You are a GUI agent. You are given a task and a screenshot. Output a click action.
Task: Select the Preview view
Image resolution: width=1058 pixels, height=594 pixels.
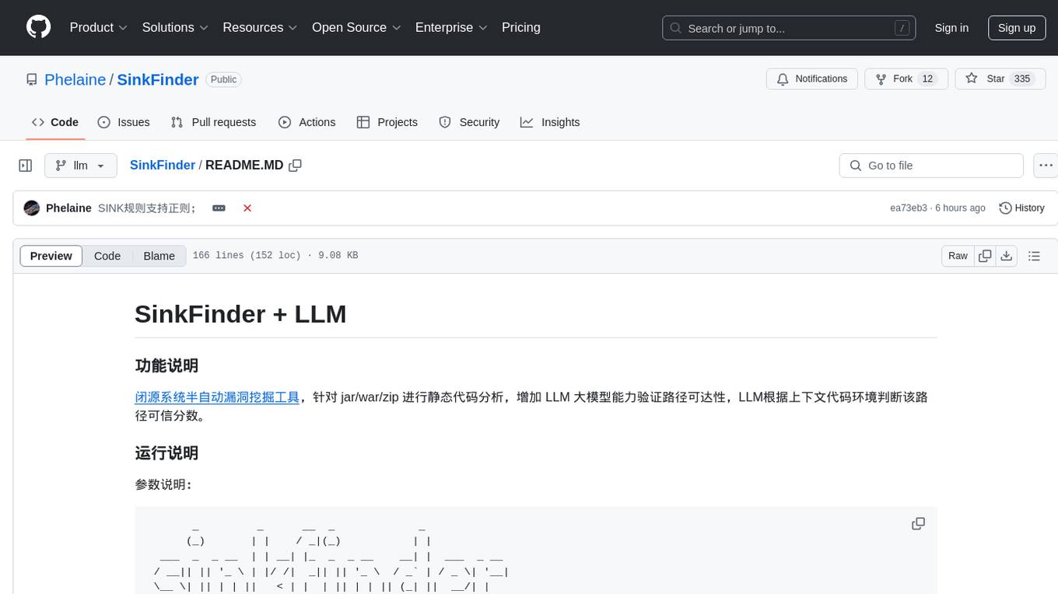pyautogui.click(x=51, y=256)
